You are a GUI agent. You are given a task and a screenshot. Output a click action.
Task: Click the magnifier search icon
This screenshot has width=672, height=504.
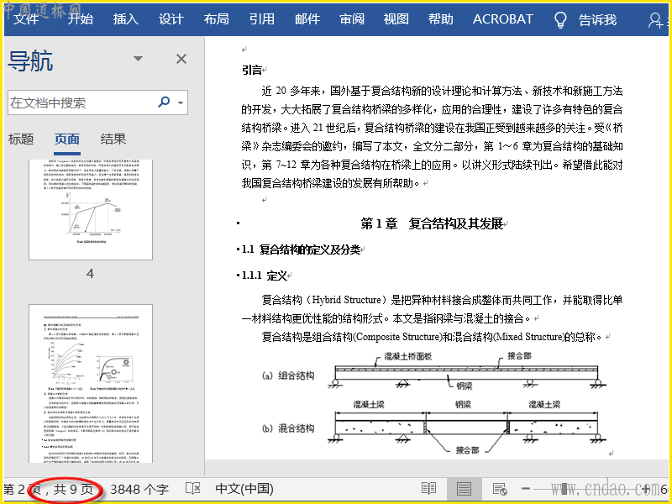(164, 102)
